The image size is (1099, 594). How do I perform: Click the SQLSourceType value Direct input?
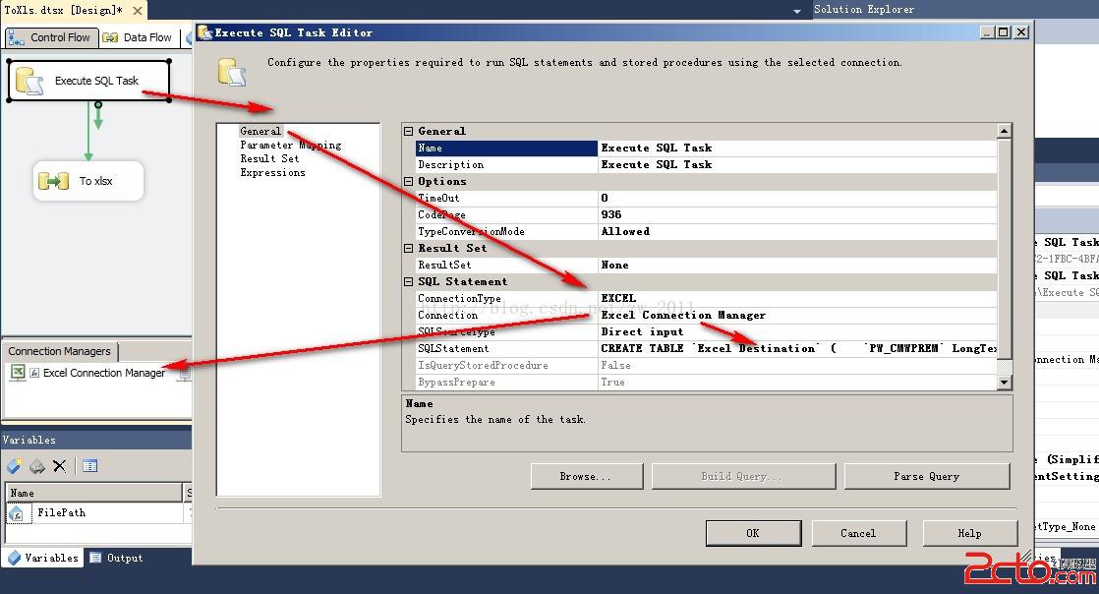click(x=797, y=331)
